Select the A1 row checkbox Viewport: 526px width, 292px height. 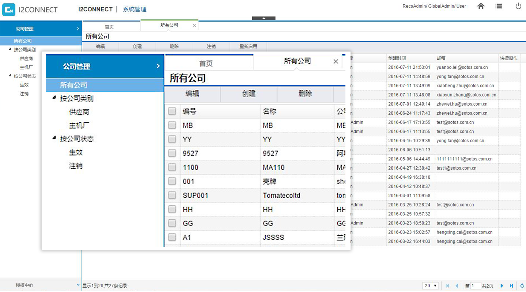[x=172, y=237]
